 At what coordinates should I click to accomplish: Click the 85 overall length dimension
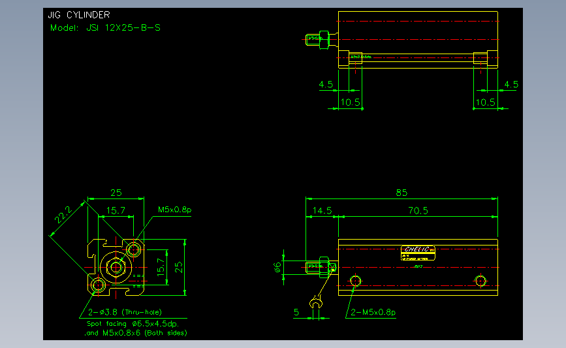[401, 193]
